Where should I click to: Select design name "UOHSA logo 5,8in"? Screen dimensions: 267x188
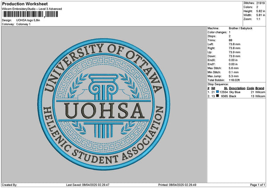coord(28,20)
